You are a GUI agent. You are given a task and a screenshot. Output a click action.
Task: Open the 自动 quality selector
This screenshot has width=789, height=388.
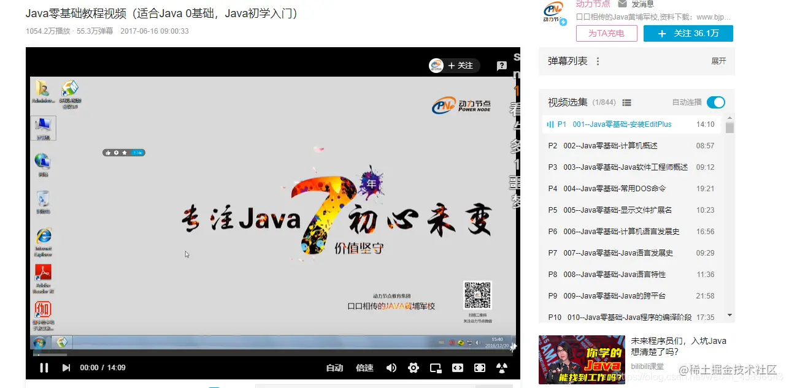coord(334,368)
